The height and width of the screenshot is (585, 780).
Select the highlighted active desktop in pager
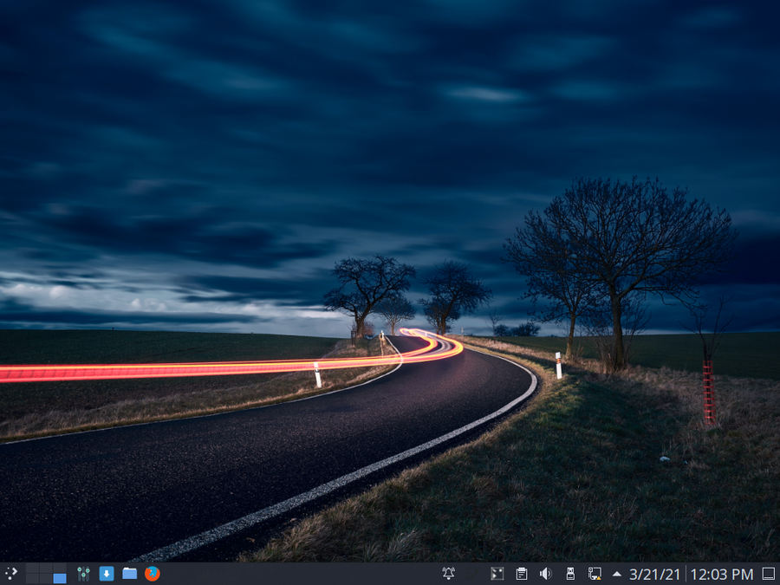point(60,579)
